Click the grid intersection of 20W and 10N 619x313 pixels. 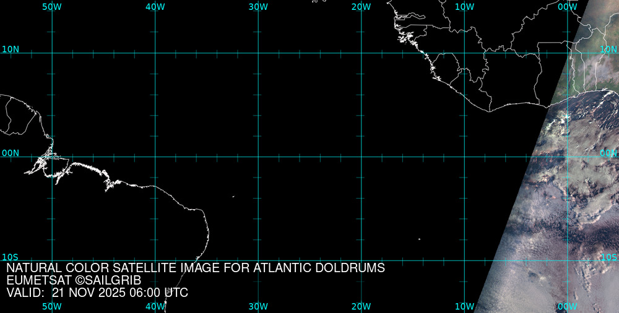point(361,53)
